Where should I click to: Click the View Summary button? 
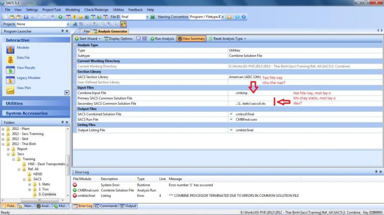coord(191,39)
